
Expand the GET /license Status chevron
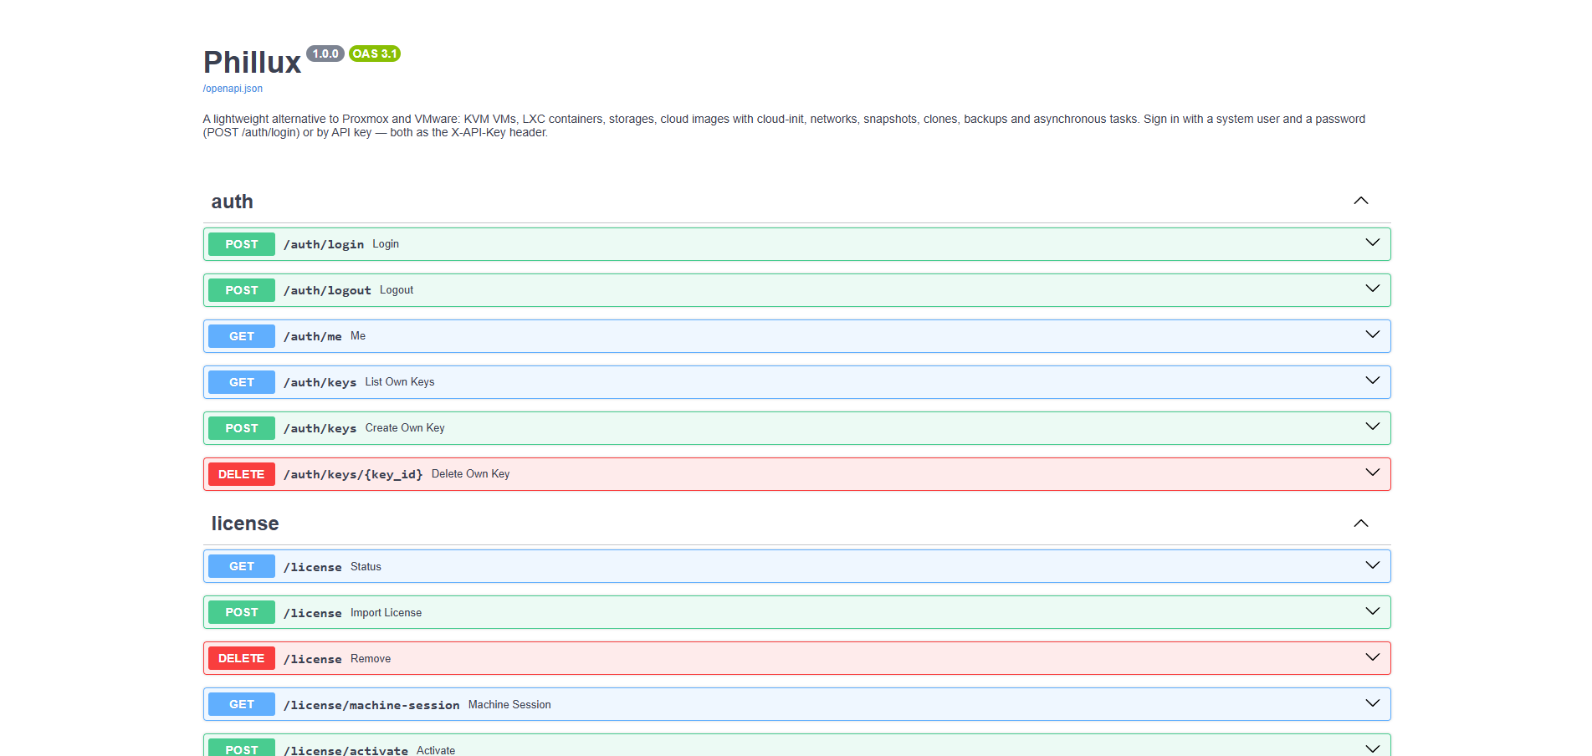pyautogui.click(x=1372, y=565)
